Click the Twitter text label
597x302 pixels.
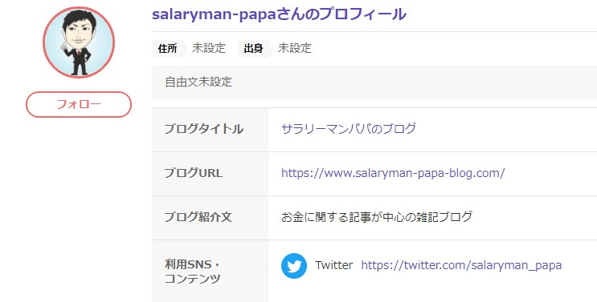pos(334,265)
